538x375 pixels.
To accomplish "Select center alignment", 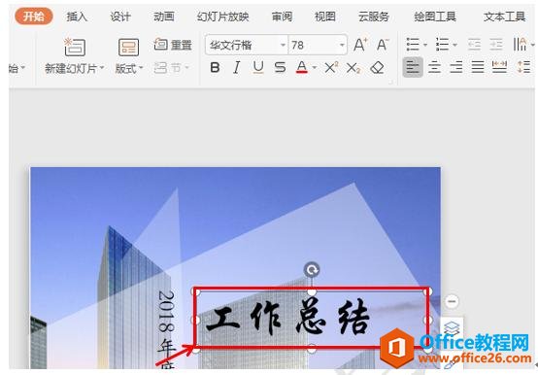I will tap(434, 67).
